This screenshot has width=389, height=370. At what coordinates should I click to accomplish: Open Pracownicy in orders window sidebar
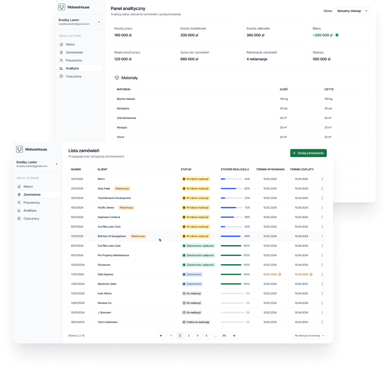(x=38, y=203)
